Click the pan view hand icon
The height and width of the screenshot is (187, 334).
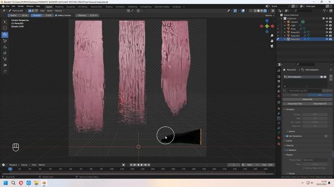[x=272, y=41]
